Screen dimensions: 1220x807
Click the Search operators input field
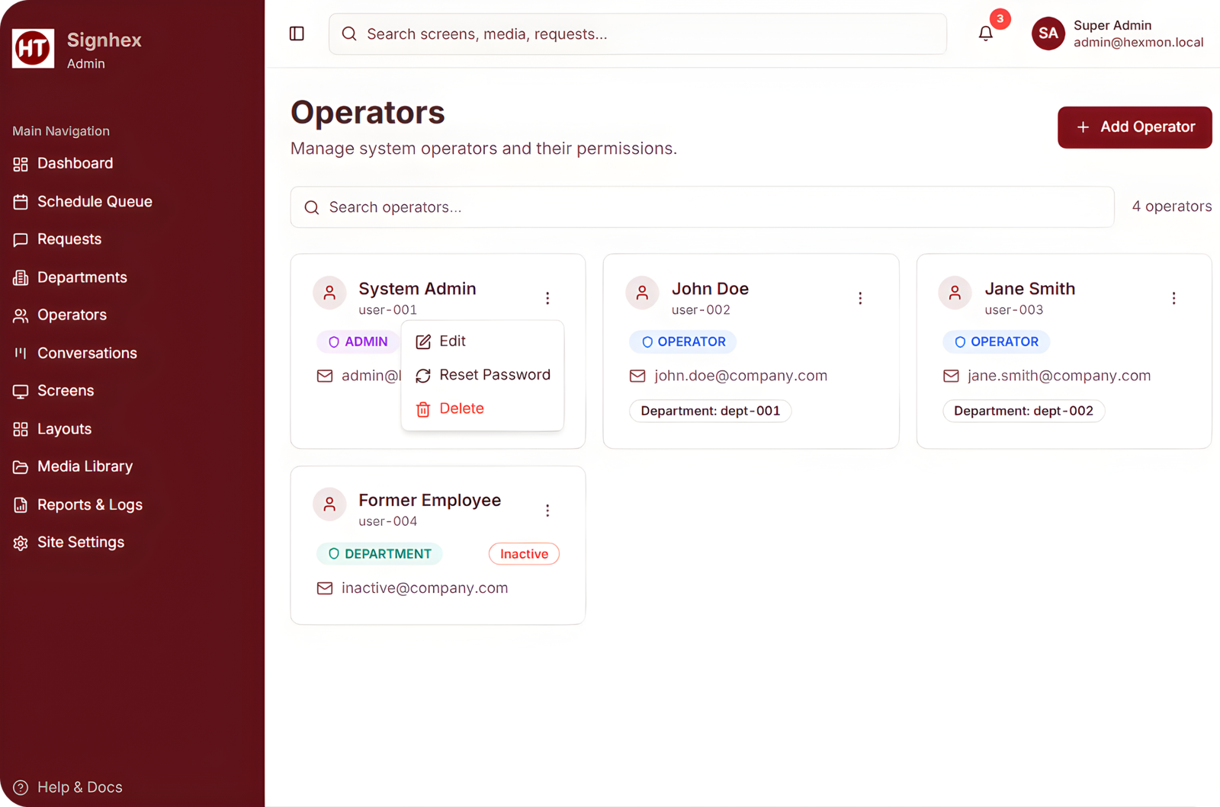pos(701,207)
